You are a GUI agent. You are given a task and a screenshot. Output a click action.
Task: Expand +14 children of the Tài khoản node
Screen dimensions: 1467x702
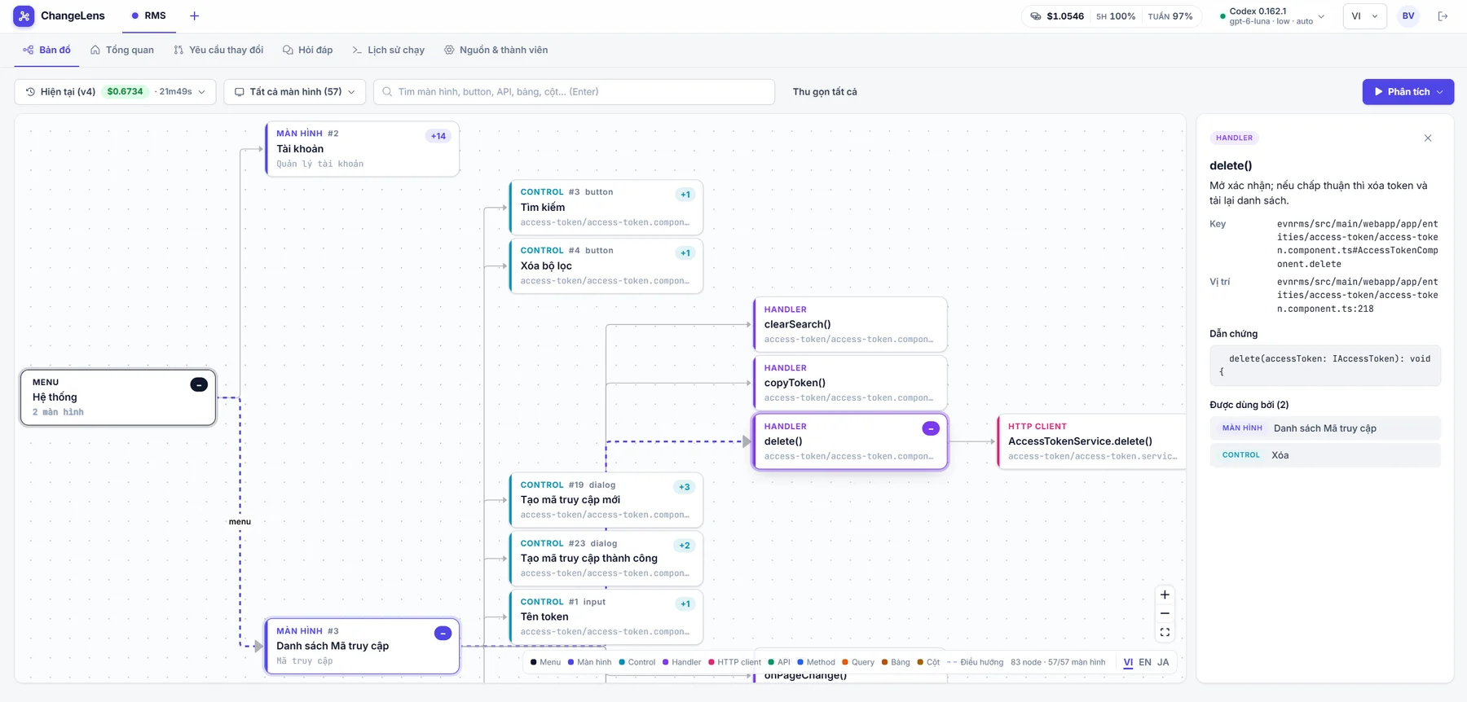coord(438,136)
